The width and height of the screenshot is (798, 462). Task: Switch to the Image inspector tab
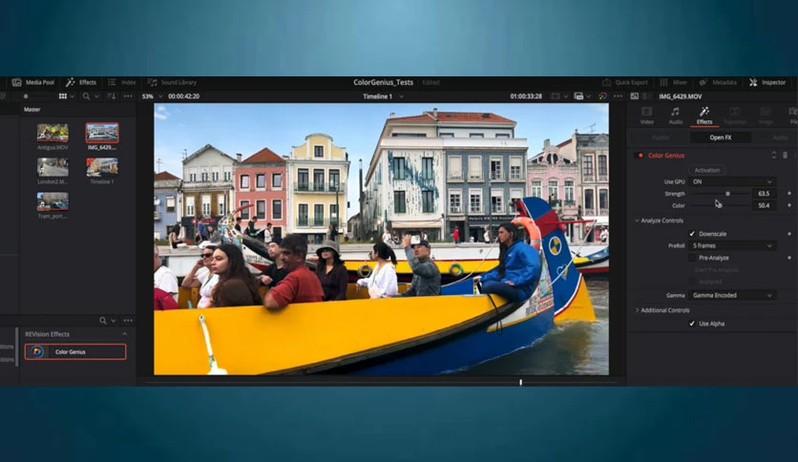click(x=766, y=115)
